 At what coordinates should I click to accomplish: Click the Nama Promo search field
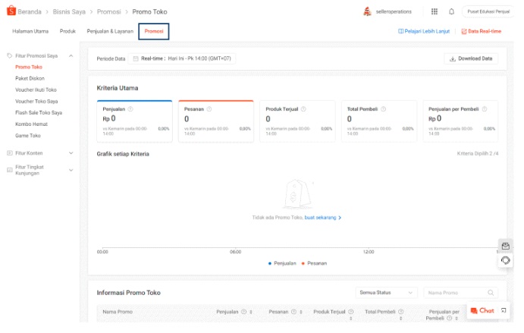[453, 293]
